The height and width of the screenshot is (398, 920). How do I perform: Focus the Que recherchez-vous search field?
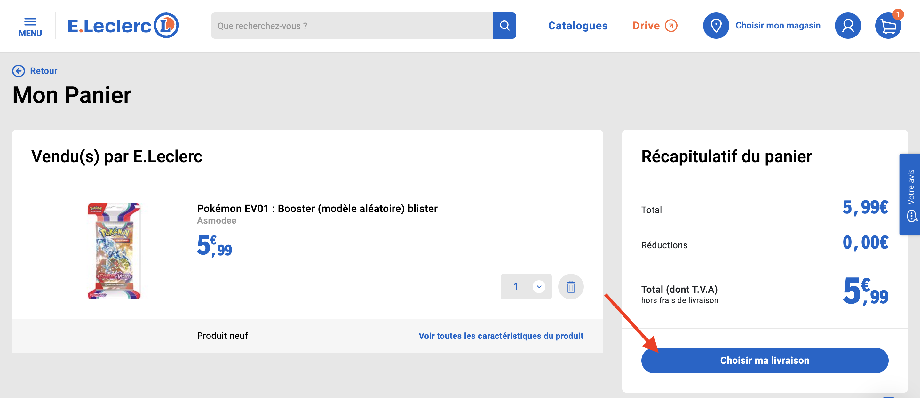tap(352, 26)
